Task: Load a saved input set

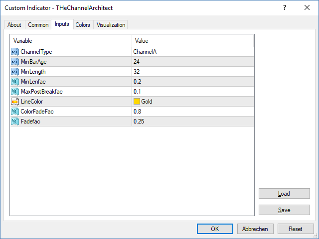Action: (x=284, y=194)
